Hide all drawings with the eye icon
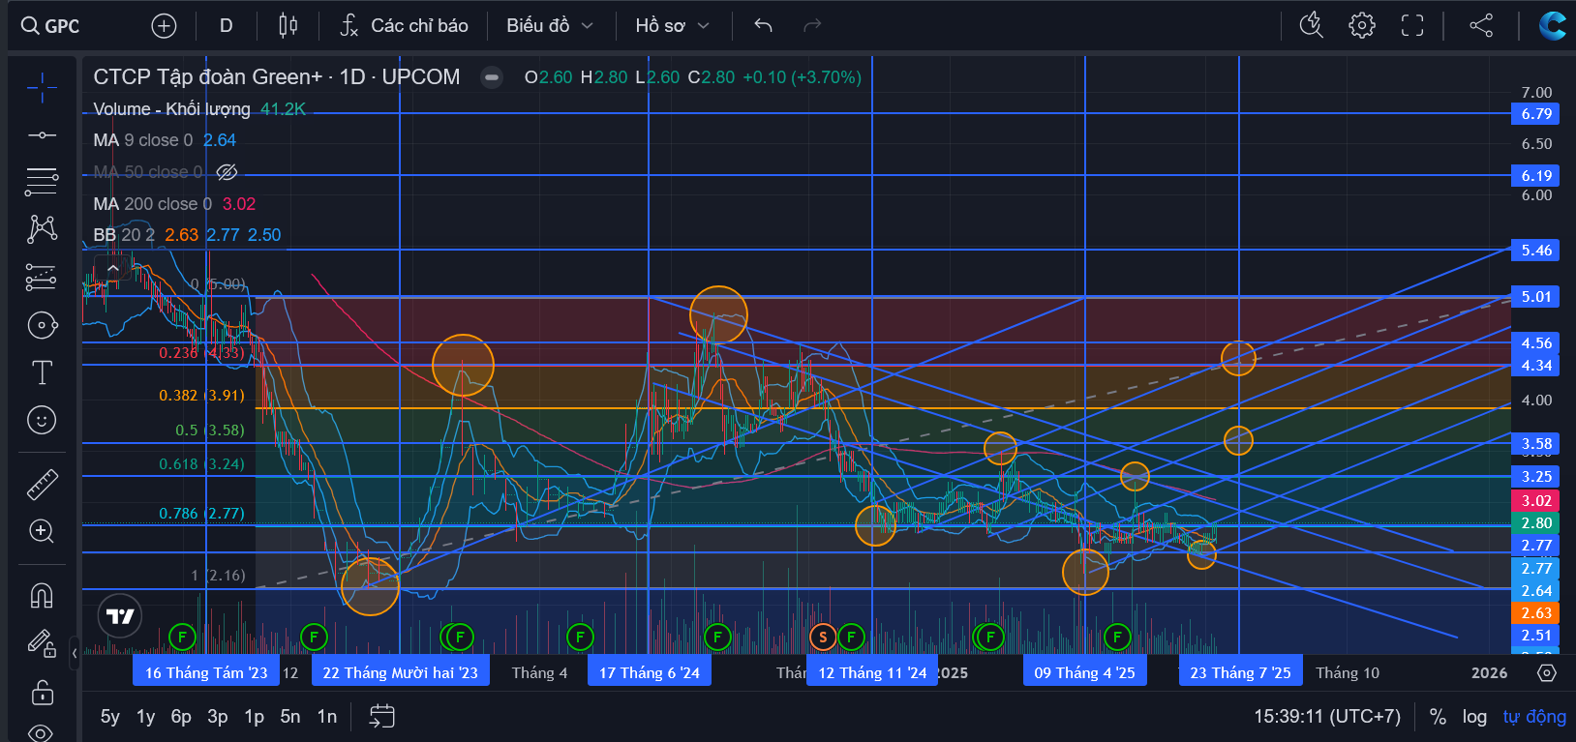The image size is (1576, 742). point(42,732)
